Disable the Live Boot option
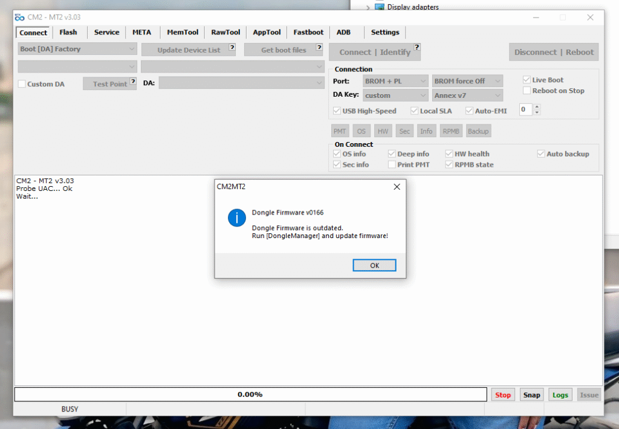The height and width of the screenshot is (429, 619). point(528,79)
